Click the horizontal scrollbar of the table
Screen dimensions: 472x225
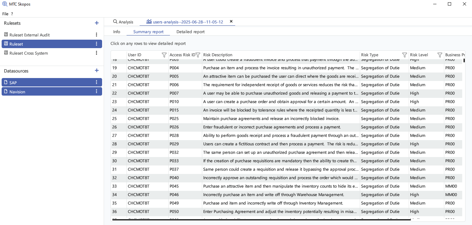click(261, 220)
